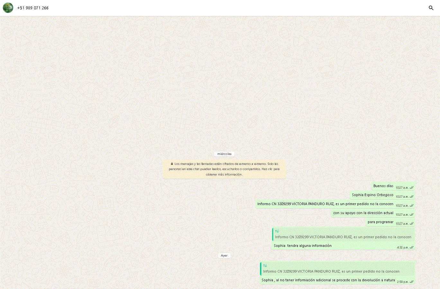Jump to quoted message in 4:32 p.m. reply
This screenshot has height=289, width=440.
[x=343, y=235]
